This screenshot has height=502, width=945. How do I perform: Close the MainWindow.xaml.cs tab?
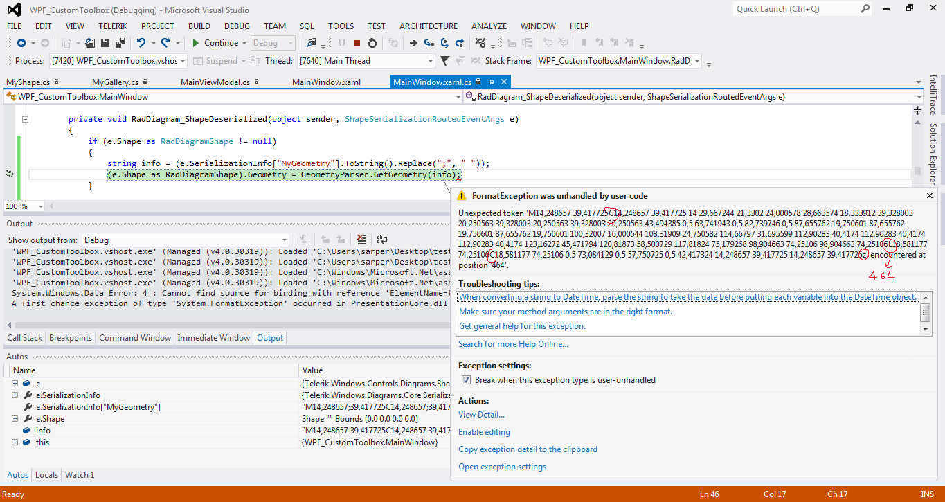coord(503,82)
